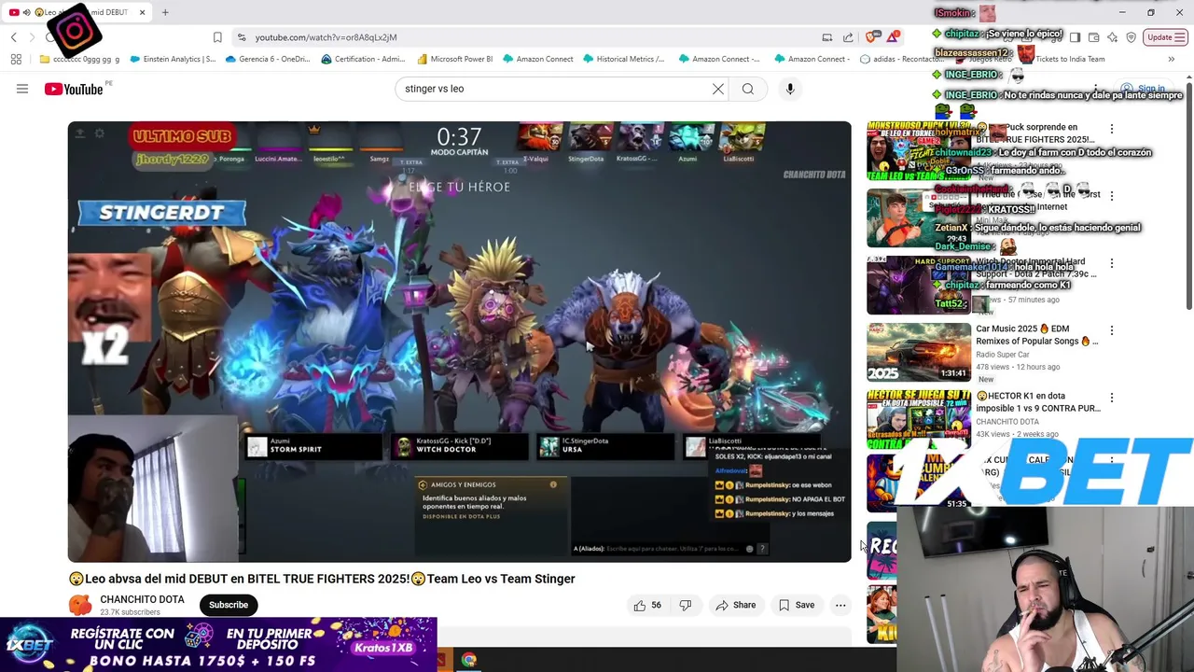Start voice search with the microphone
Screen dimensions: 1194x672
(x=790, y=89)
